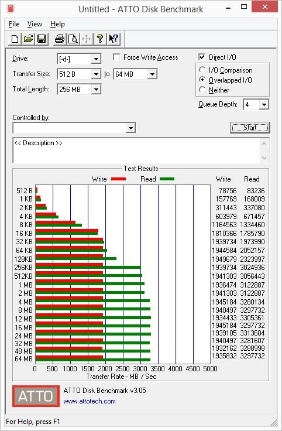Click the New document toolbar icon
Image resolution: width=282 pixels, height=431 pixels.
(x=15, y=39)
